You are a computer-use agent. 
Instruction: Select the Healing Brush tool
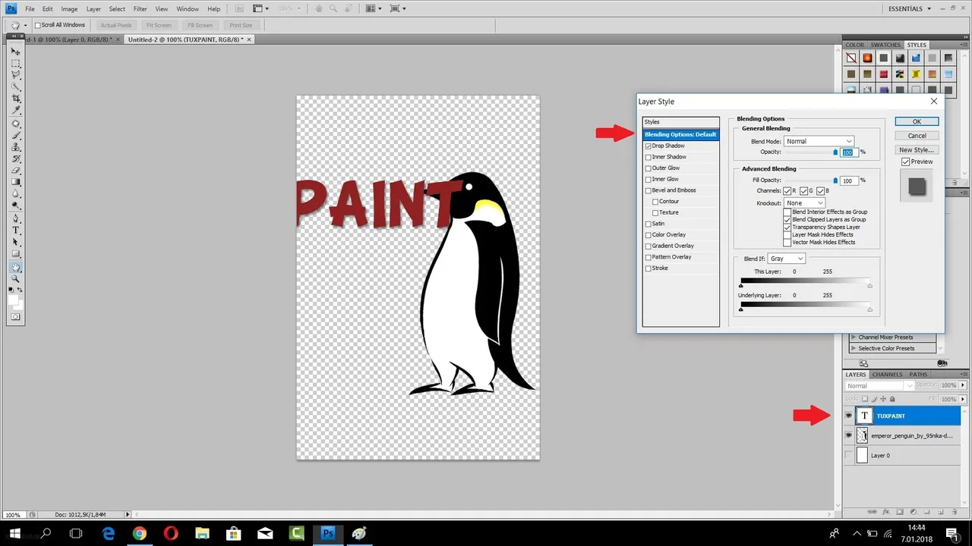16,124
